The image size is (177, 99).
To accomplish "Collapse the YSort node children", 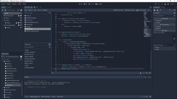I will [3, 20].
